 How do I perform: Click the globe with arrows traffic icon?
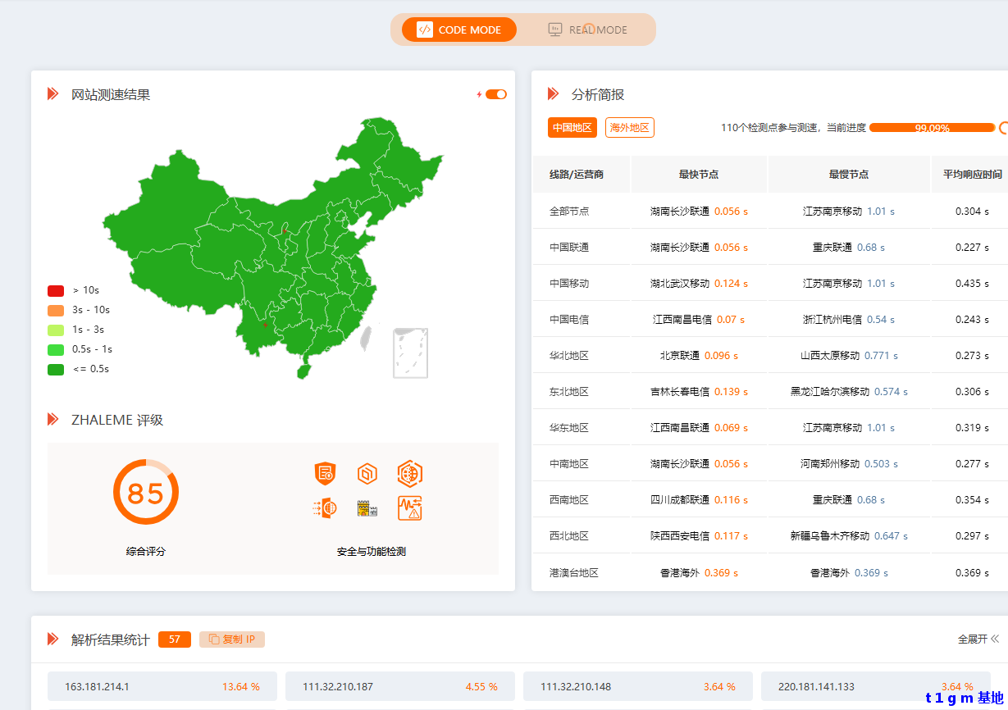coord(326,508)
